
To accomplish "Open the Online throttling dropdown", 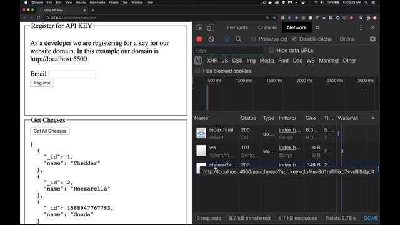I will 347,39.
